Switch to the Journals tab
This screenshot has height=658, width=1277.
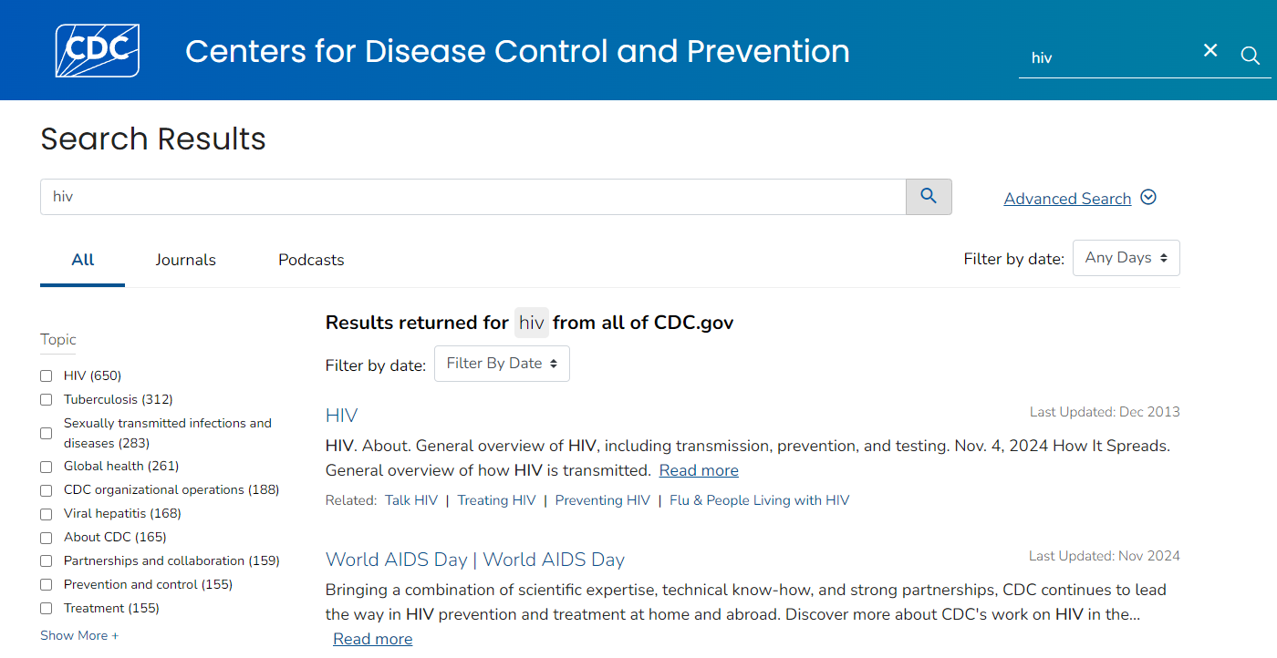coord(185,260)
